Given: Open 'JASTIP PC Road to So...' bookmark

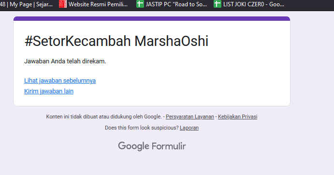Looking at the screenshot, I should [172, 4].
